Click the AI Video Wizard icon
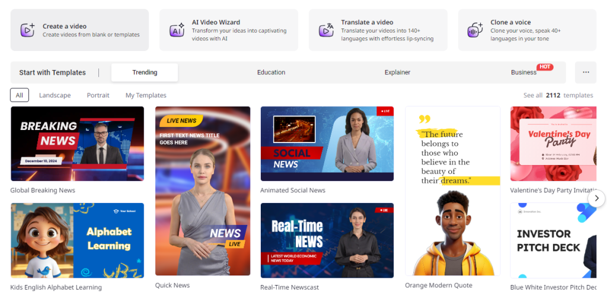The image size is (607, 301). (177, 30)
